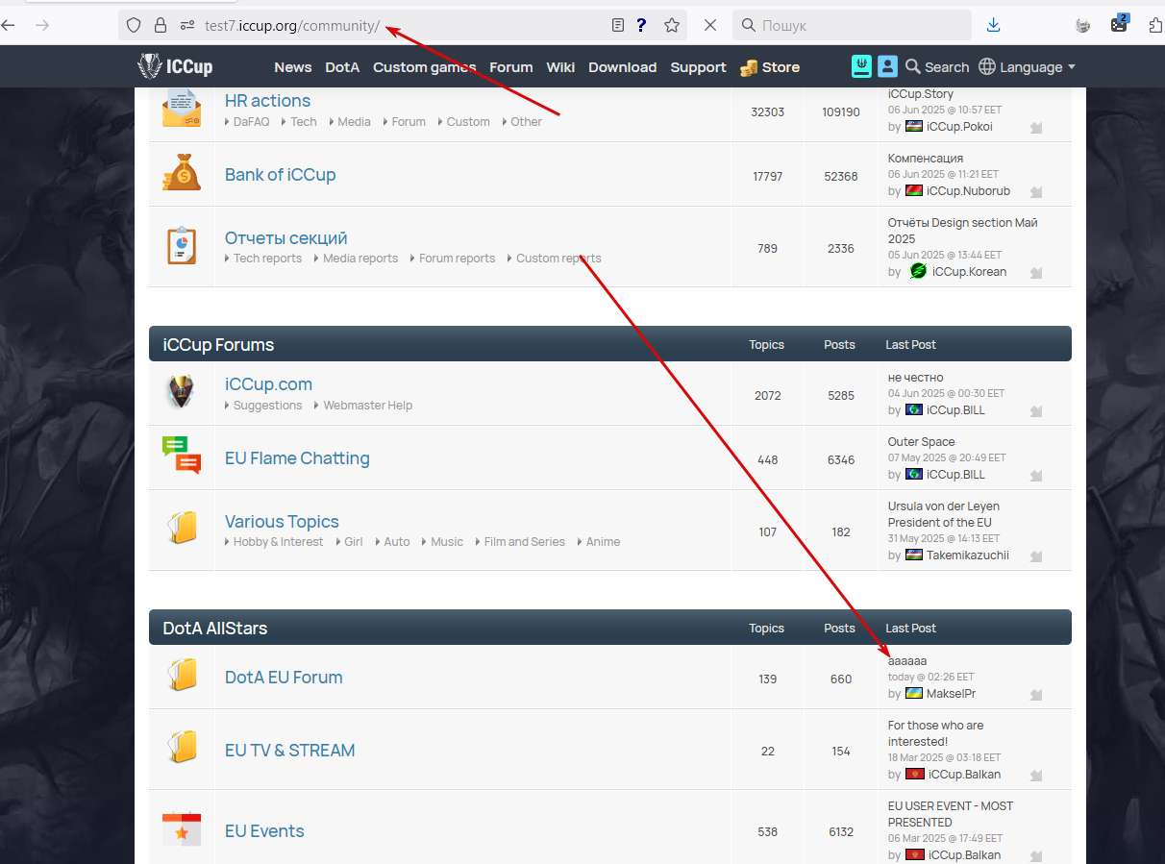This screenshot has width=1165, height=864.
Task: Click the HR actions envelope icon
Action: click(x=181, y=108)
